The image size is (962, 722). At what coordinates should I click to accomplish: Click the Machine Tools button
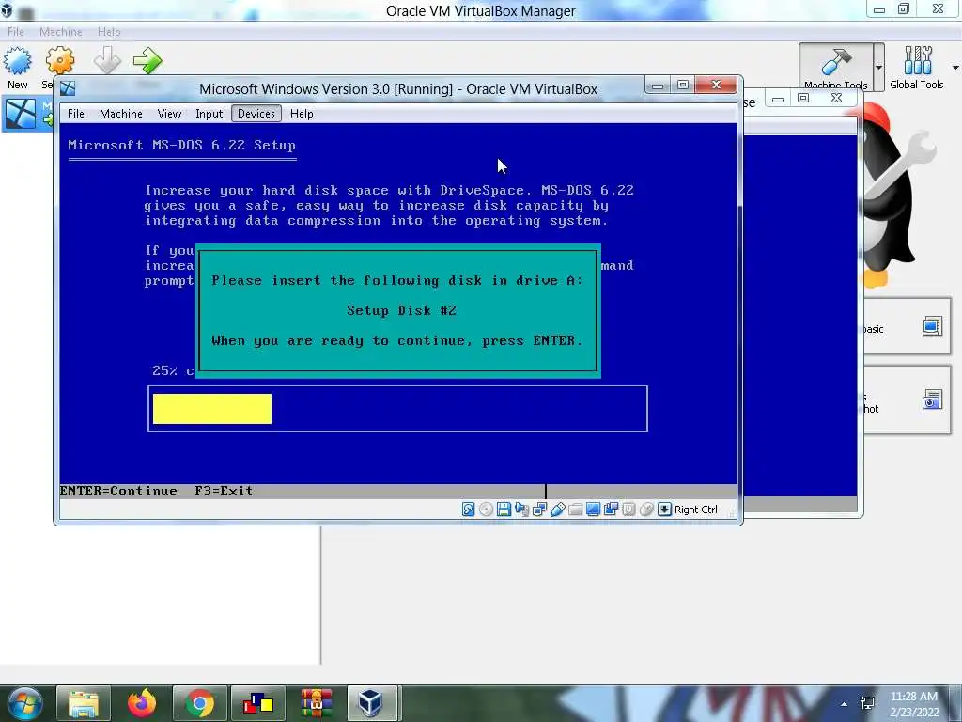click(835, 67)
